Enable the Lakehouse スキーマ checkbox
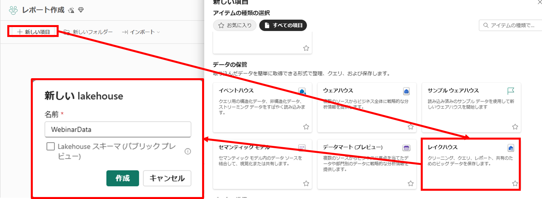The height and width of the screenshot is (199, 542). click(x=51, y=146)
